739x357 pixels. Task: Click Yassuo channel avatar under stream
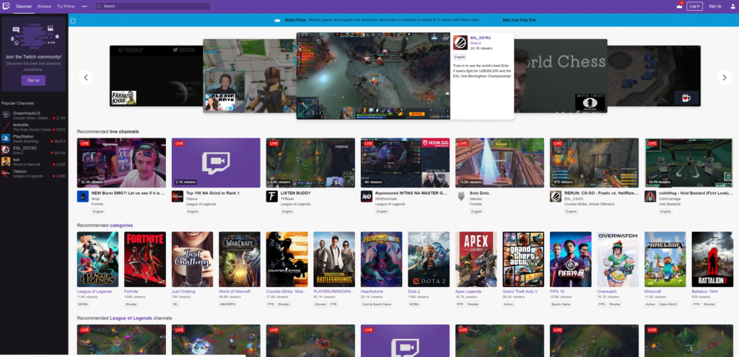coord(178,196)
